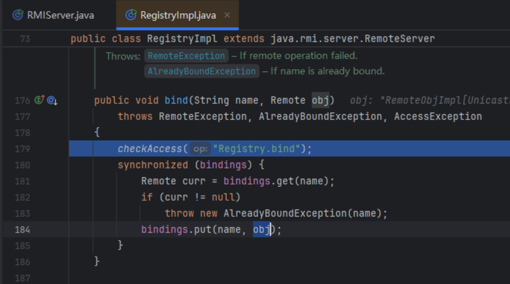Toggle a breakpoint at line number 181
Image resolution: width=510 pixels, height=284 pixels.
click(22, 181)
